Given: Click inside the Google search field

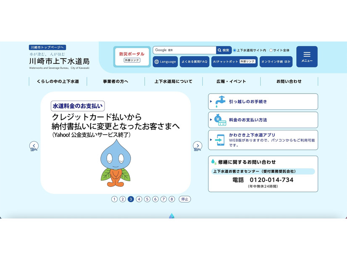Looking at the screenshot, I should click(185, 50).
